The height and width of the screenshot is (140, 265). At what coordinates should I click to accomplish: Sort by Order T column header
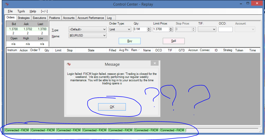click(x=35, y=50)
